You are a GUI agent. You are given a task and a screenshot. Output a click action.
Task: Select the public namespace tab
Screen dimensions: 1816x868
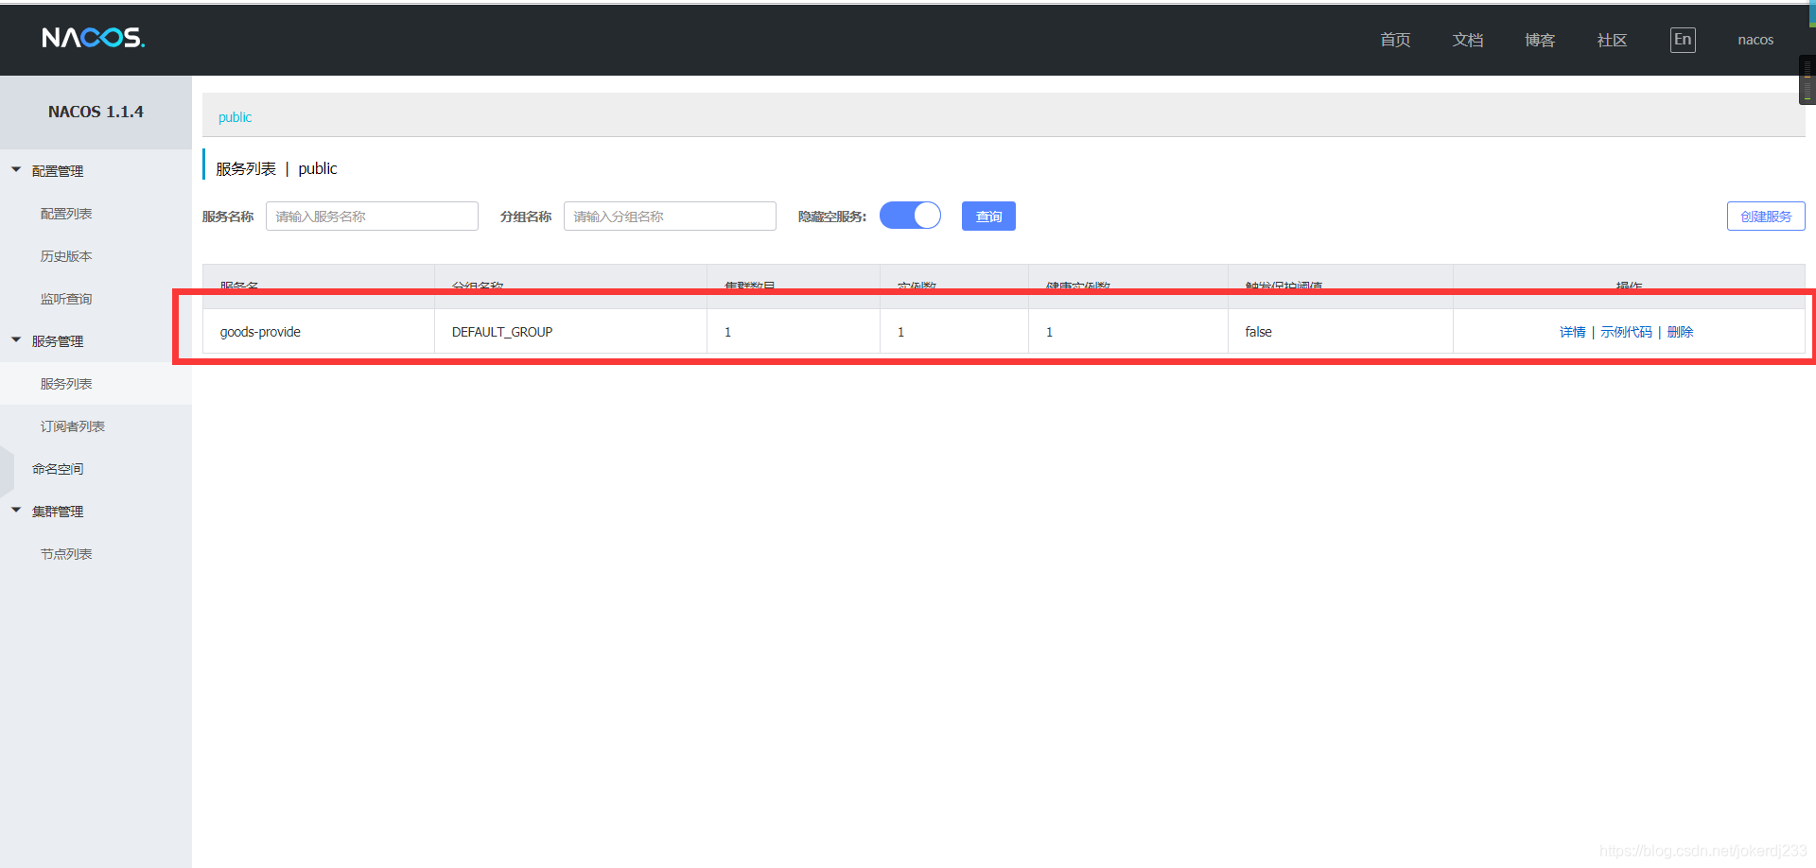tap(235, 117)
